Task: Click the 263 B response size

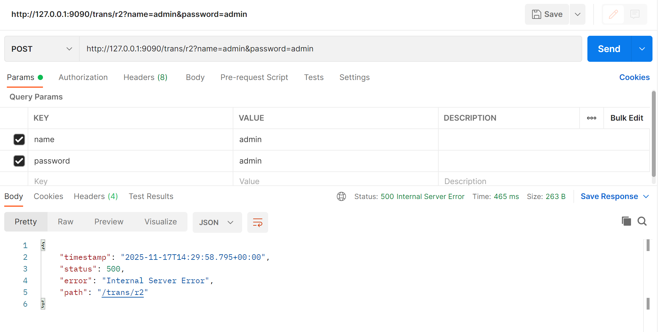Action: point(556,196)
